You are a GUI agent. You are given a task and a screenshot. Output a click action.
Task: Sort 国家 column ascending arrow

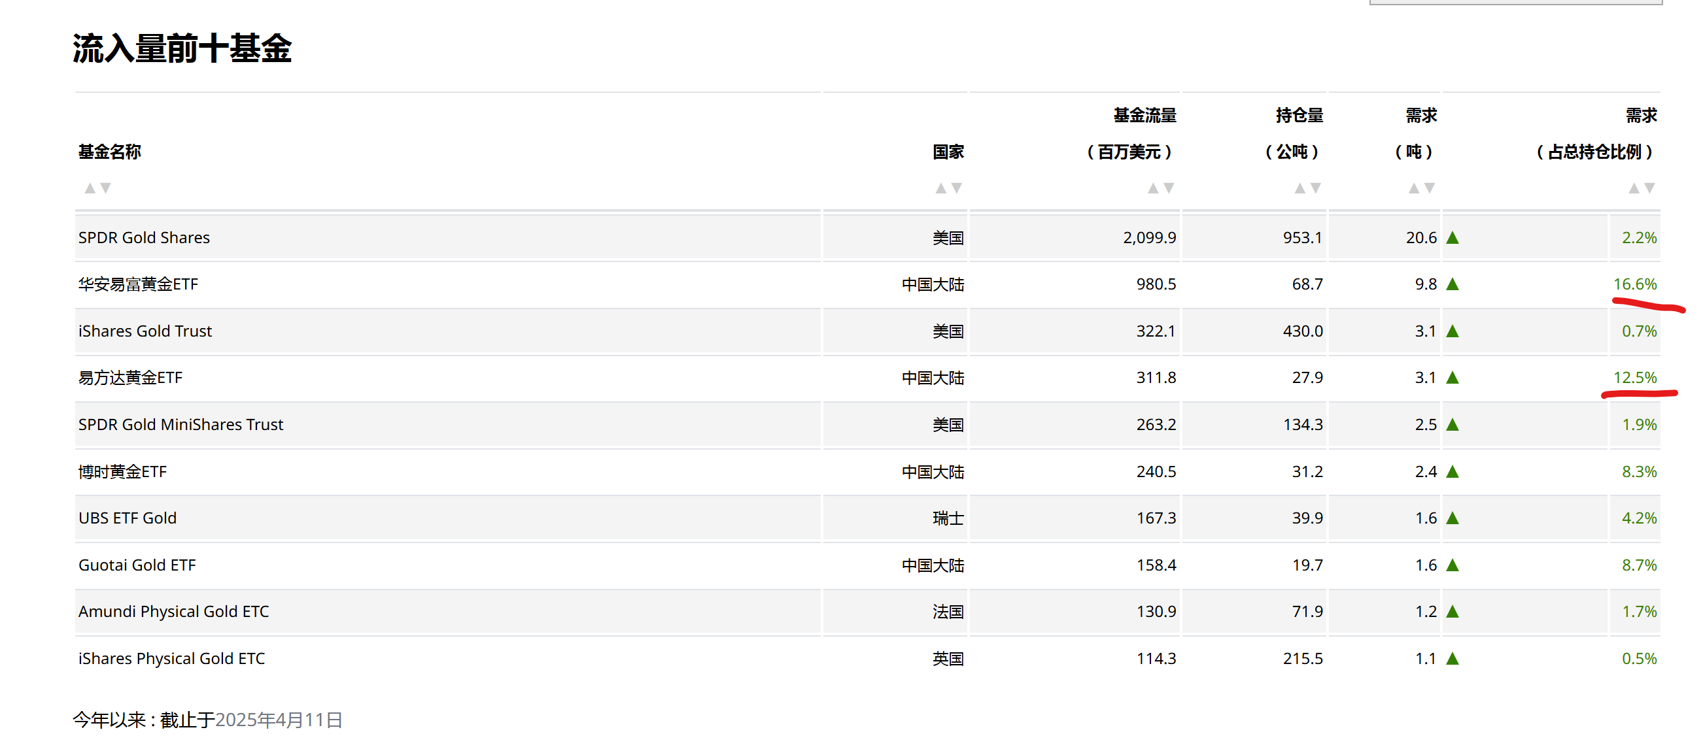(x=940, y=188)
